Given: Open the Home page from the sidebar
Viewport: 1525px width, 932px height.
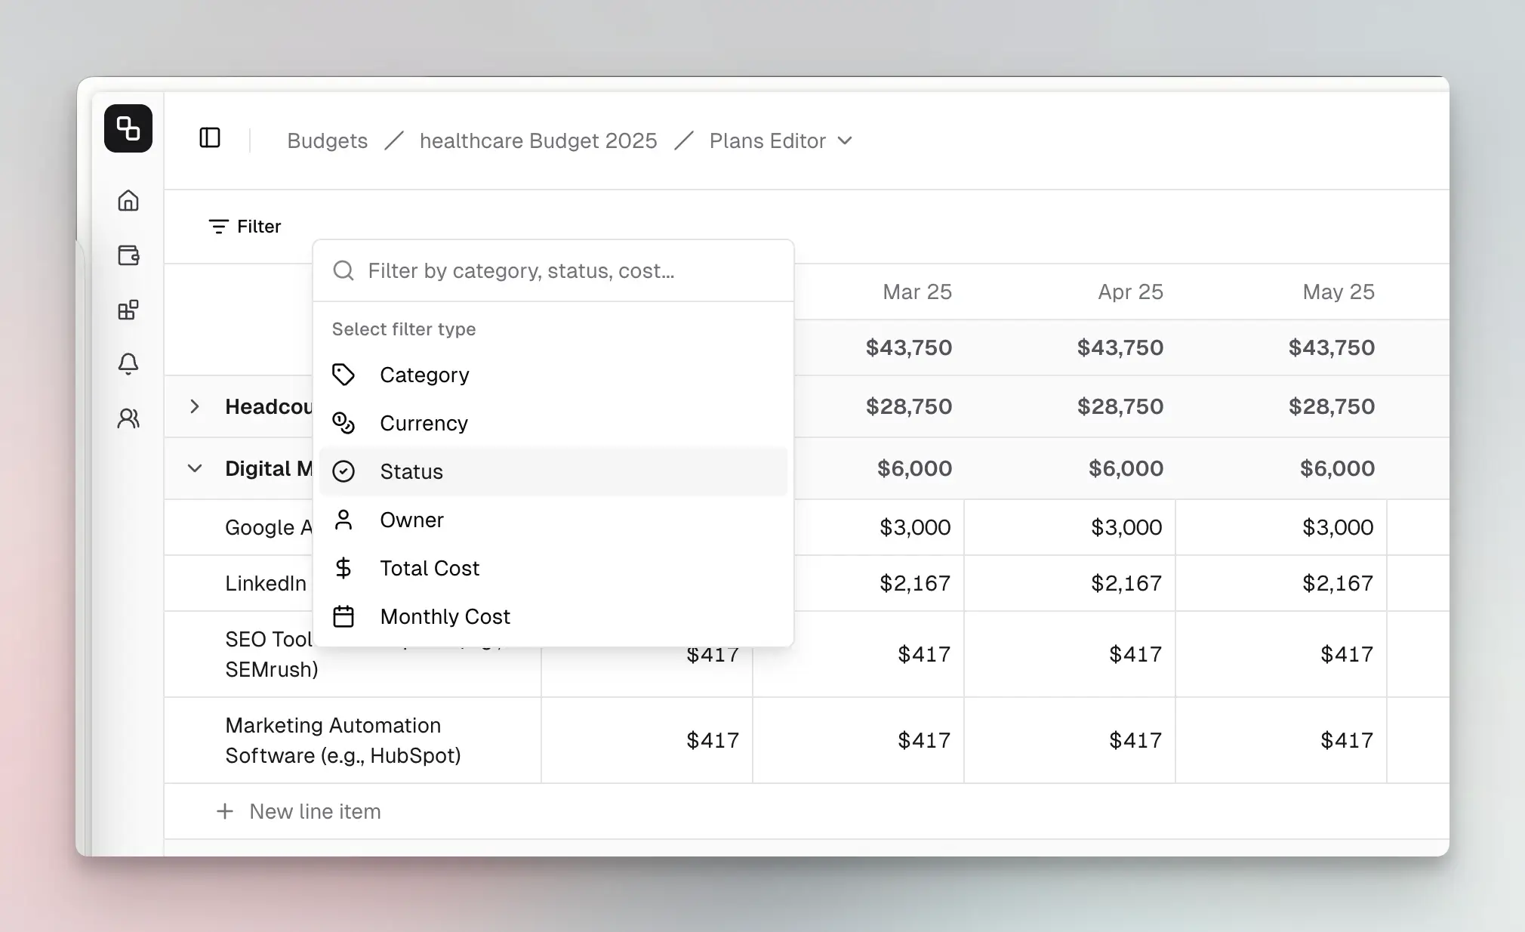Looking at the screenshot, I should 128,201.
